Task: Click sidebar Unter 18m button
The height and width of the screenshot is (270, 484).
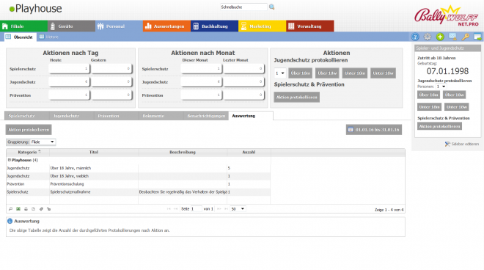Action: pyautogui.click(x=429, y=107)
